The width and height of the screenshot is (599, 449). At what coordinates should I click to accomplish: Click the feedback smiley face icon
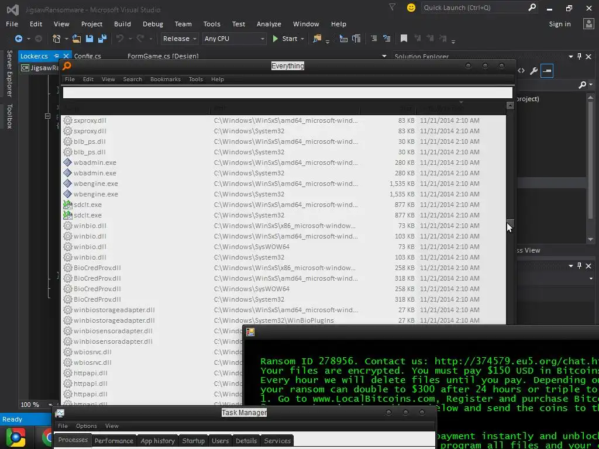pyautogui.click(x=411, y=7)
